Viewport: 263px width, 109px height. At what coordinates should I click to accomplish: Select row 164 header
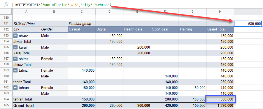(x=6, y=99)
